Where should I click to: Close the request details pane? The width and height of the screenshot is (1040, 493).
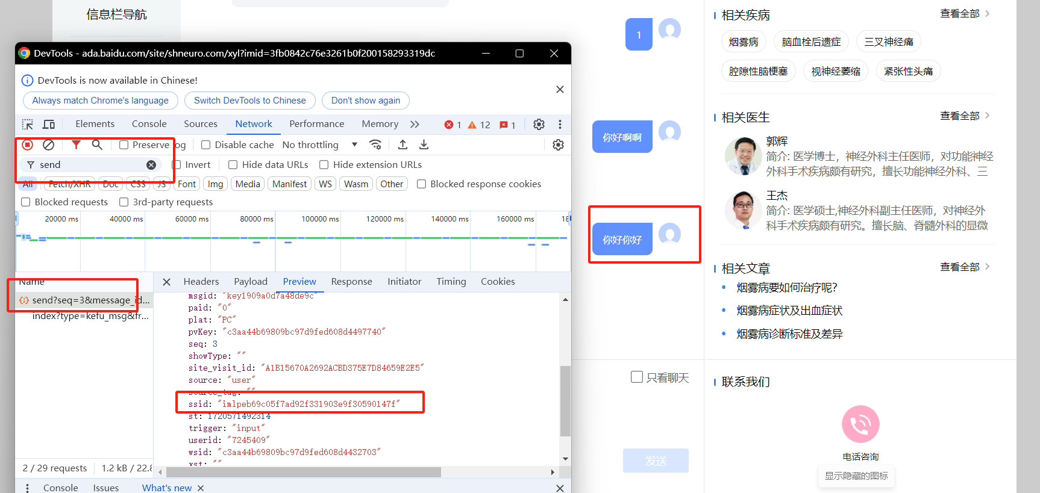[x=167, y=282]
